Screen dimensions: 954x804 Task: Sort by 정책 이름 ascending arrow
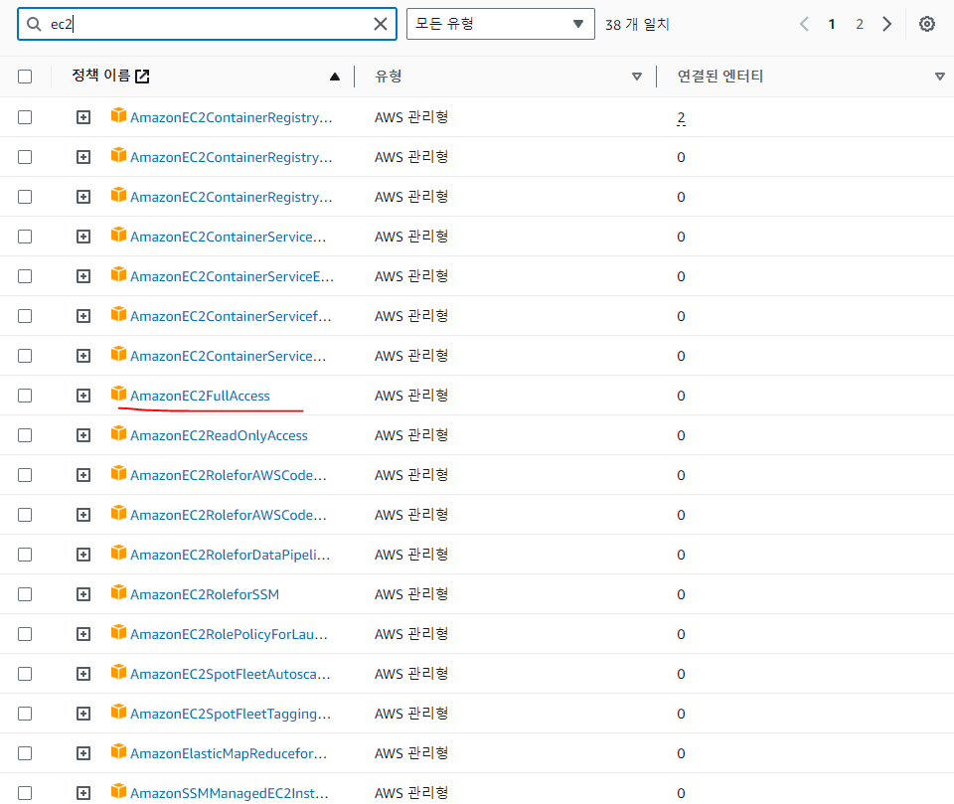point(335,77)
